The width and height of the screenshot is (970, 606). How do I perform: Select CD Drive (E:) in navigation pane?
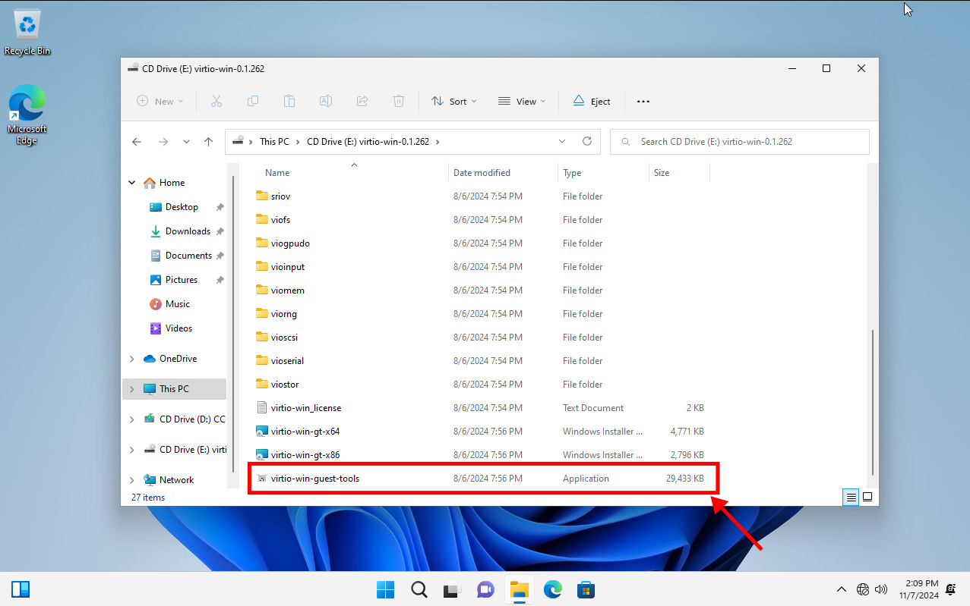coord(185,450)
